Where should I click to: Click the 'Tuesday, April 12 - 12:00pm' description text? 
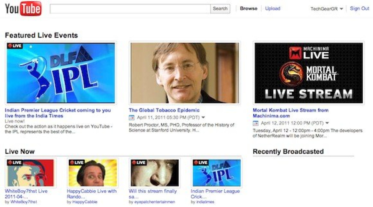(308, 133)
